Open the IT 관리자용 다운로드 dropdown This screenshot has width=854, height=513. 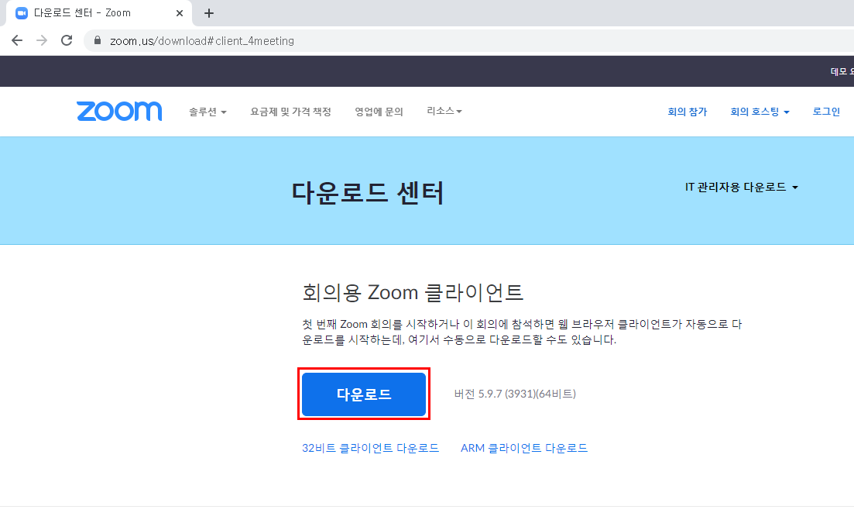741,187
